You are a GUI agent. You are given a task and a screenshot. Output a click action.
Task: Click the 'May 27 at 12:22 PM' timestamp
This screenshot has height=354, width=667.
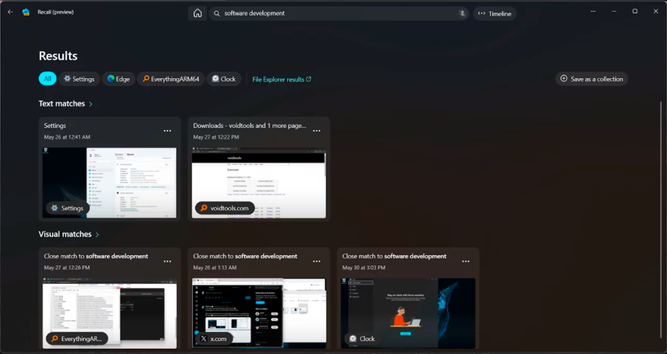pyautogui.click(x=216, y=137)
